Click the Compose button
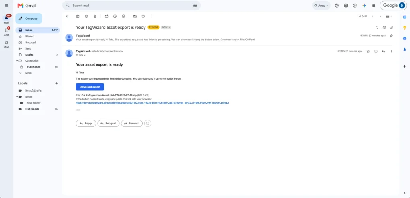Viewport: 410px width, 198px height. click(29, 18)
